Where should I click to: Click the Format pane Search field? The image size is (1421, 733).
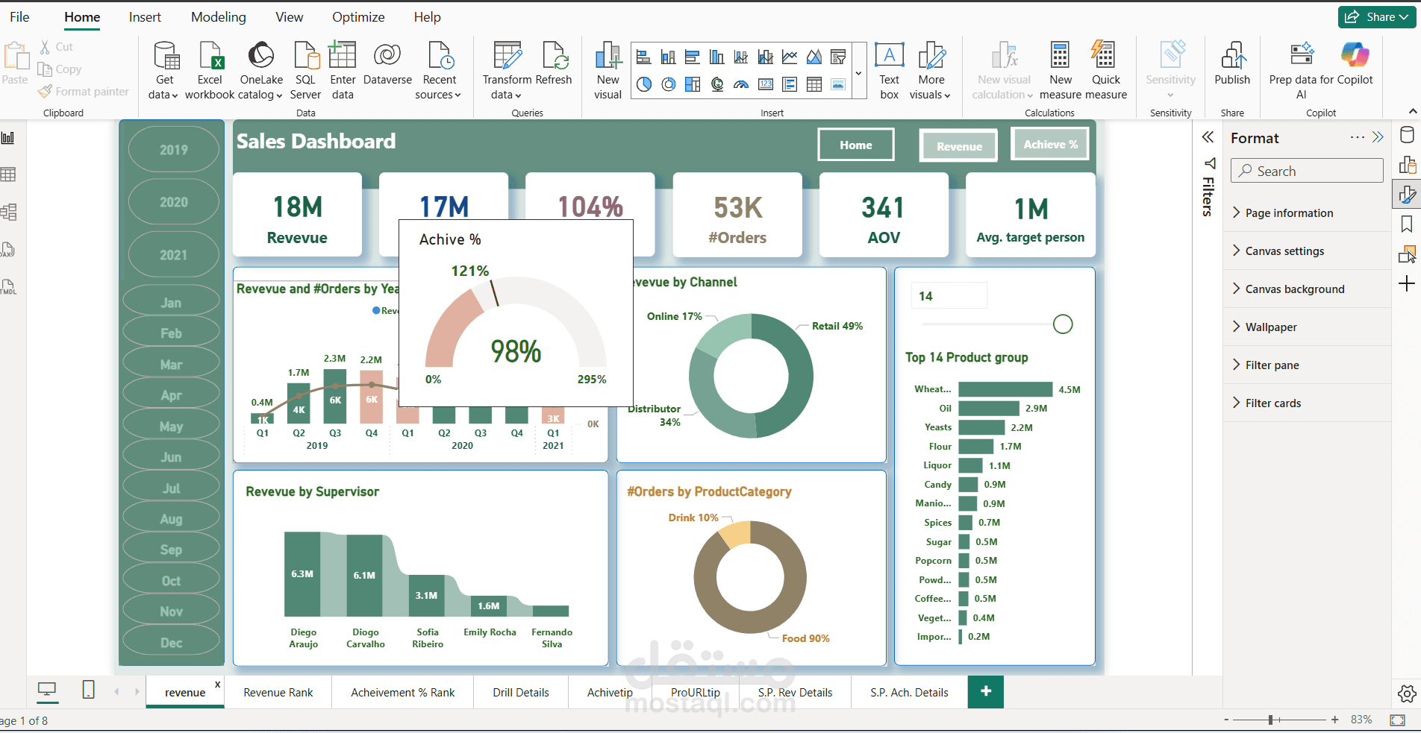click(x=1307, y=171)
